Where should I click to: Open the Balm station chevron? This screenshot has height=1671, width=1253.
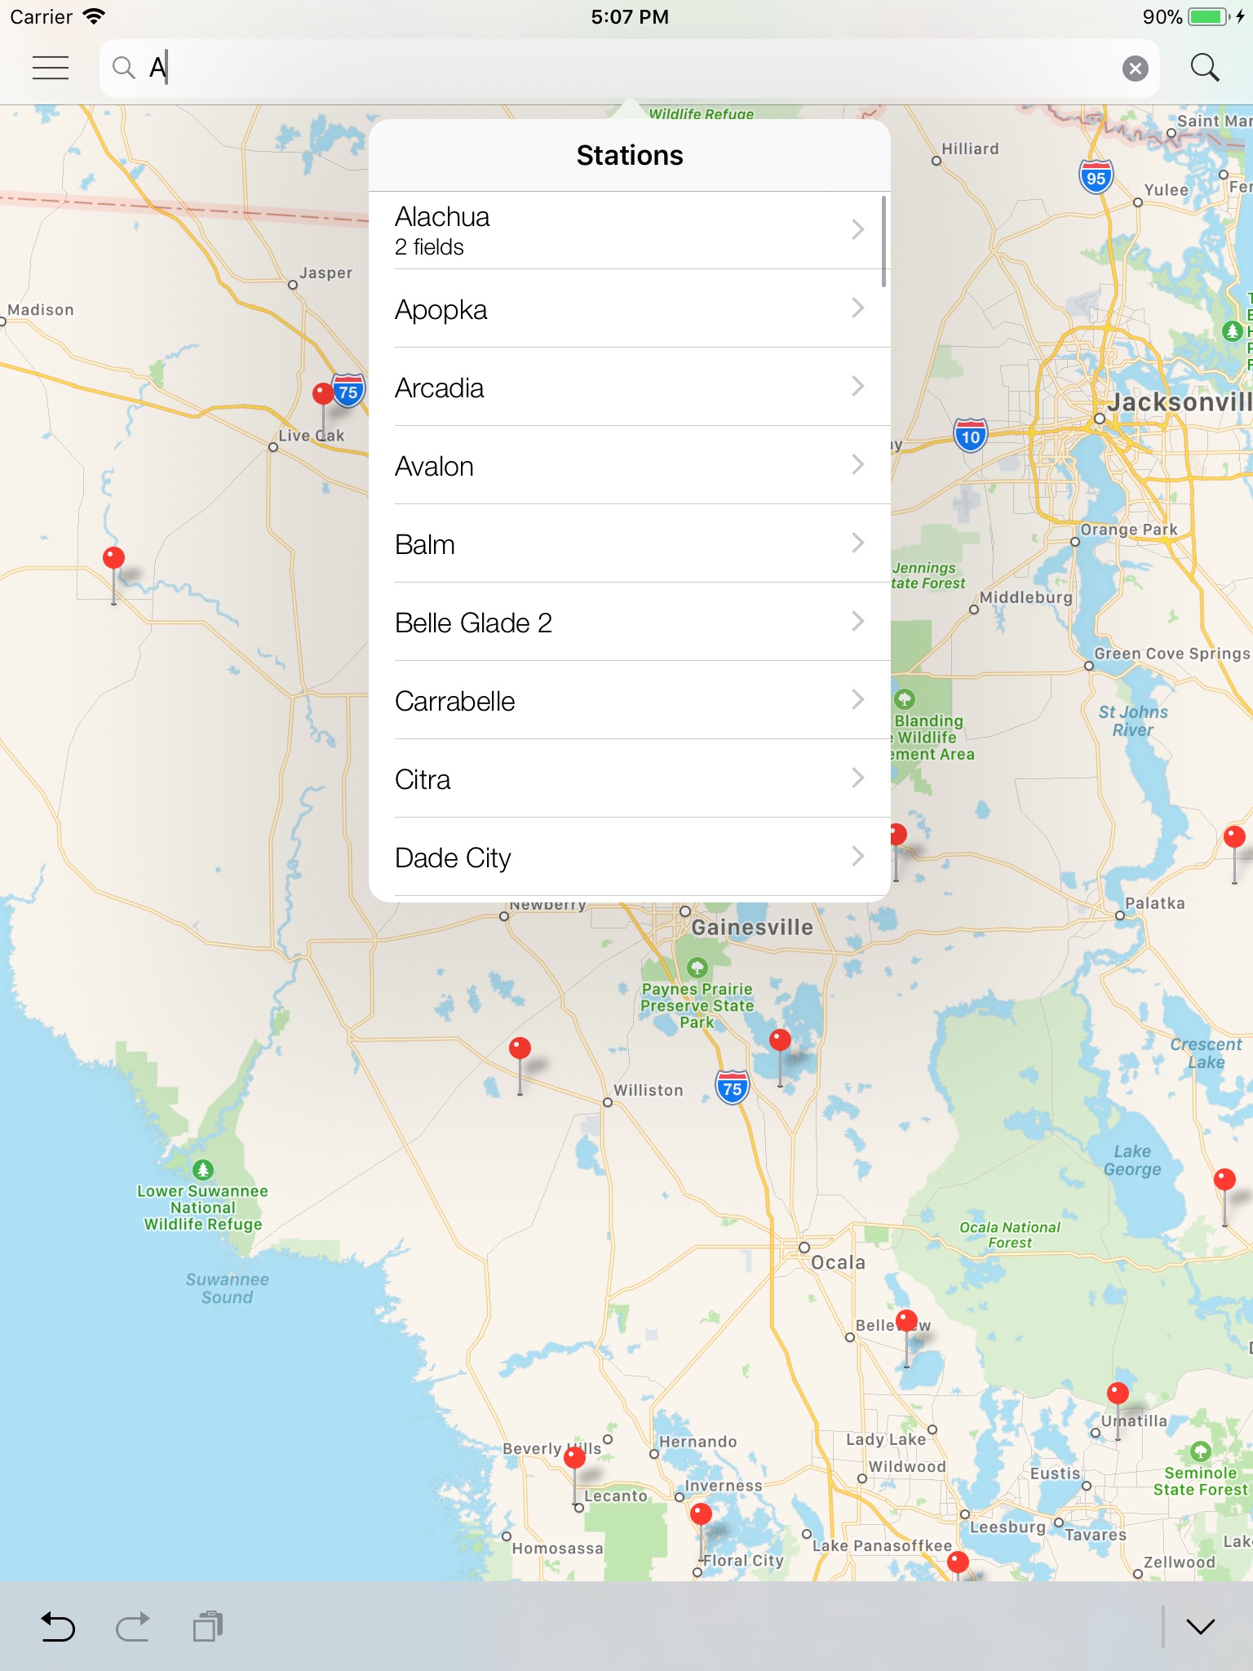857,543
